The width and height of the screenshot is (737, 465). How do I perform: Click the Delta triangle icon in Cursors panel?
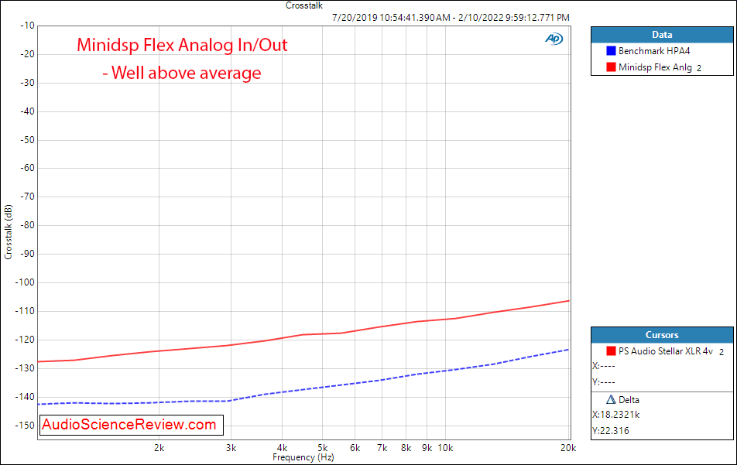(x=611, y=400)
